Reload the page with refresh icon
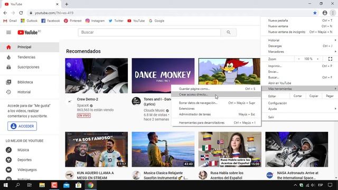The width and height of the screenshot is (338, 190). (21, 13)
